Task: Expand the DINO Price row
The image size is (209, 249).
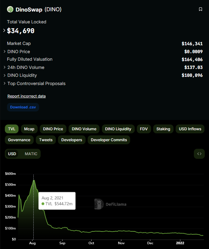Action: 5,51
